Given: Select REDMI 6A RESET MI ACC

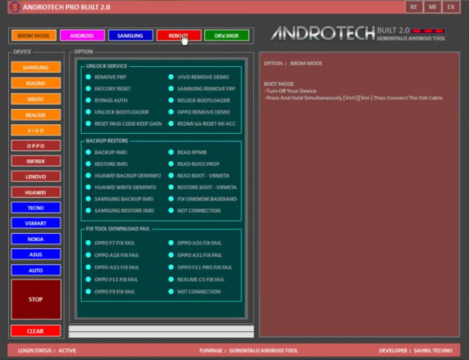Looking at the screenshot, I should click(x=202, y=124).
